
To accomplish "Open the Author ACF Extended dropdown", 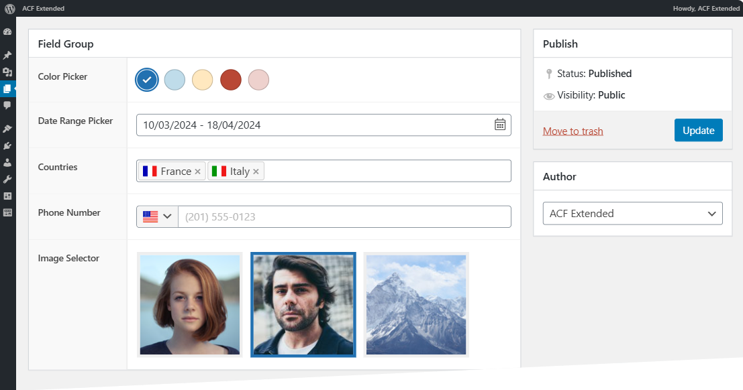I will coord(633,214).
